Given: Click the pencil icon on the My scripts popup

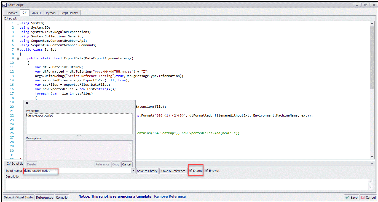Looking at the screenshot, I should pyautogui.click(x=133, y=102).
